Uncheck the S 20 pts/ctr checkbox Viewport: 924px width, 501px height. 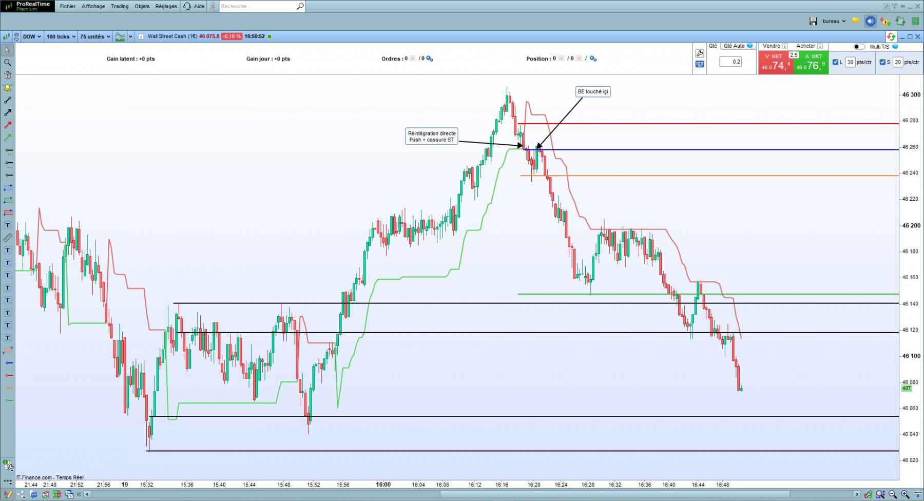pos(882,62)
